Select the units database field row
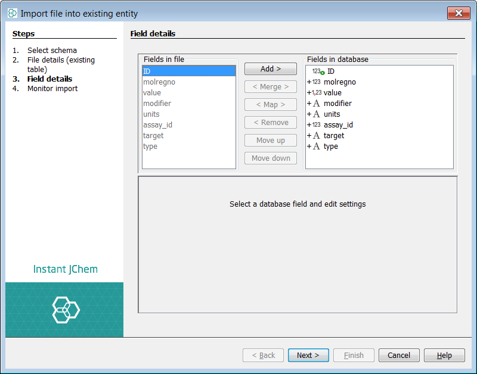Image resolution: width=477 pixels, height=374 pixels. (x=332, y=114)
